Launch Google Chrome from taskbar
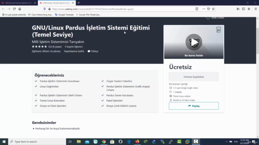Image resolution: width=259 pixels, height=145 pixels. [x=104, y=141]
